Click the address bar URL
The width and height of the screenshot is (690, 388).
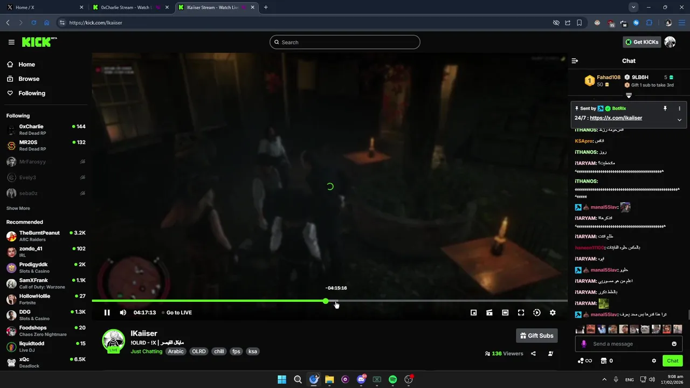click(x=96, y=23)
